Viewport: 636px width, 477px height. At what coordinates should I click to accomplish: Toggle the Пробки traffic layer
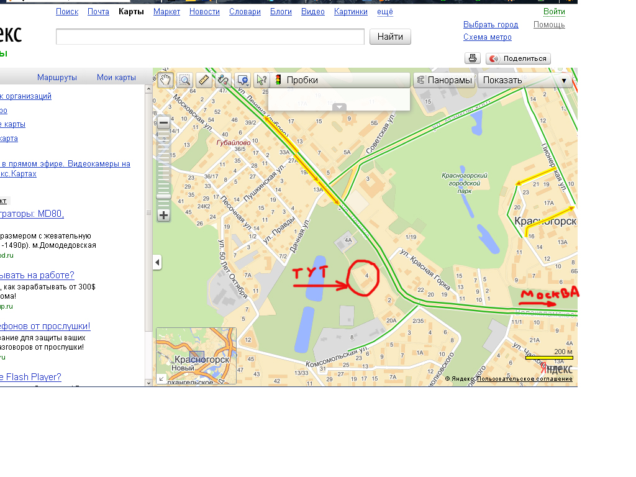pos(341,80)
